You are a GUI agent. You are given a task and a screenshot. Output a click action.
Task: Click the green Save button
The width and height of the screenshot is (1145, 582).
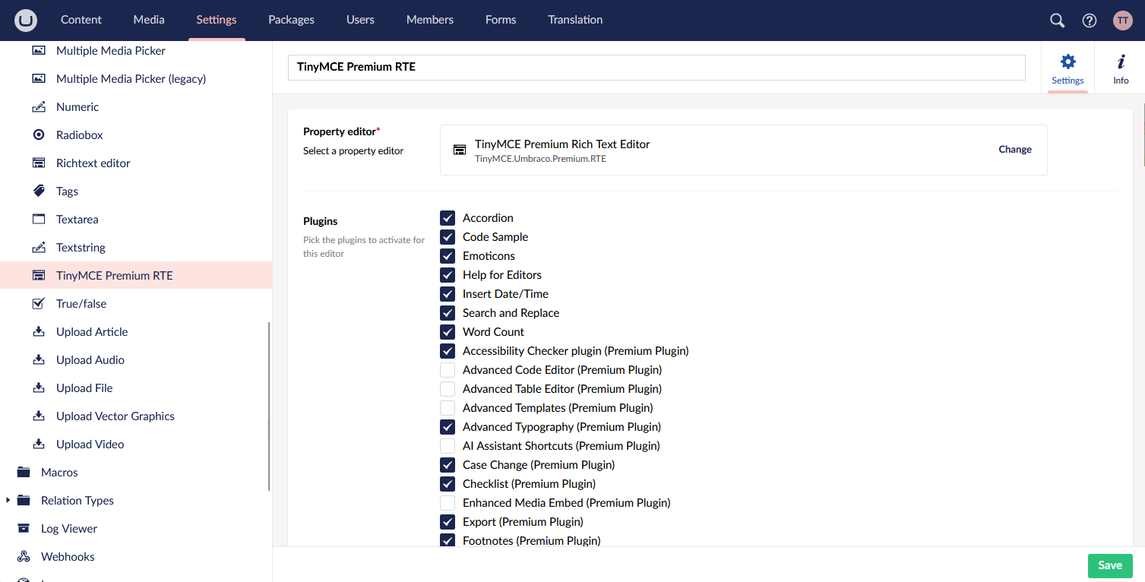(x=1110, y=565)
